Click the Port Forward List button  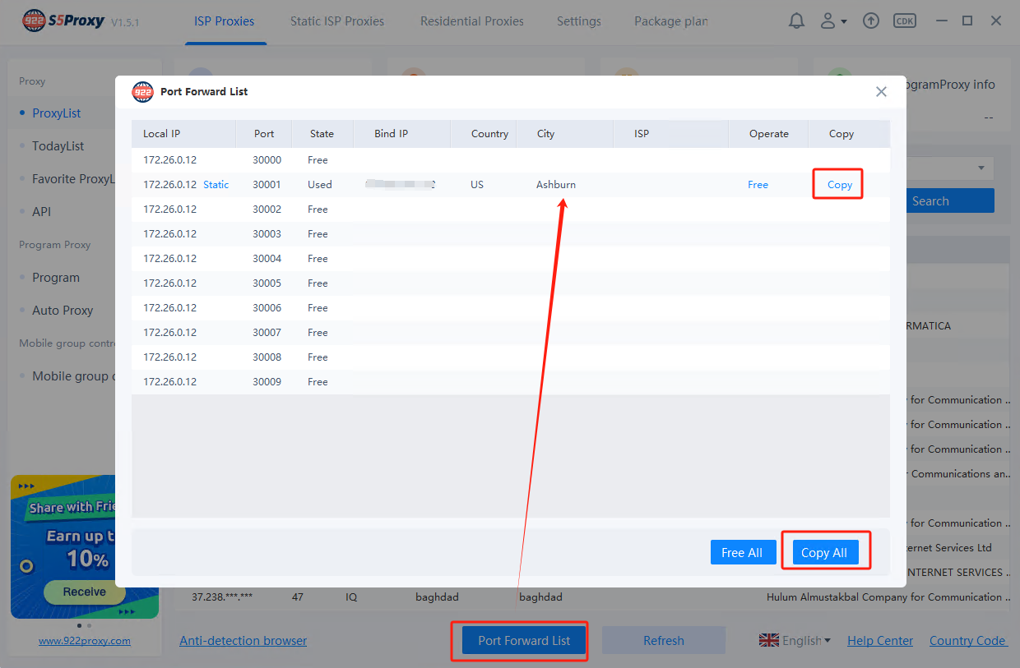coord(524,641)
